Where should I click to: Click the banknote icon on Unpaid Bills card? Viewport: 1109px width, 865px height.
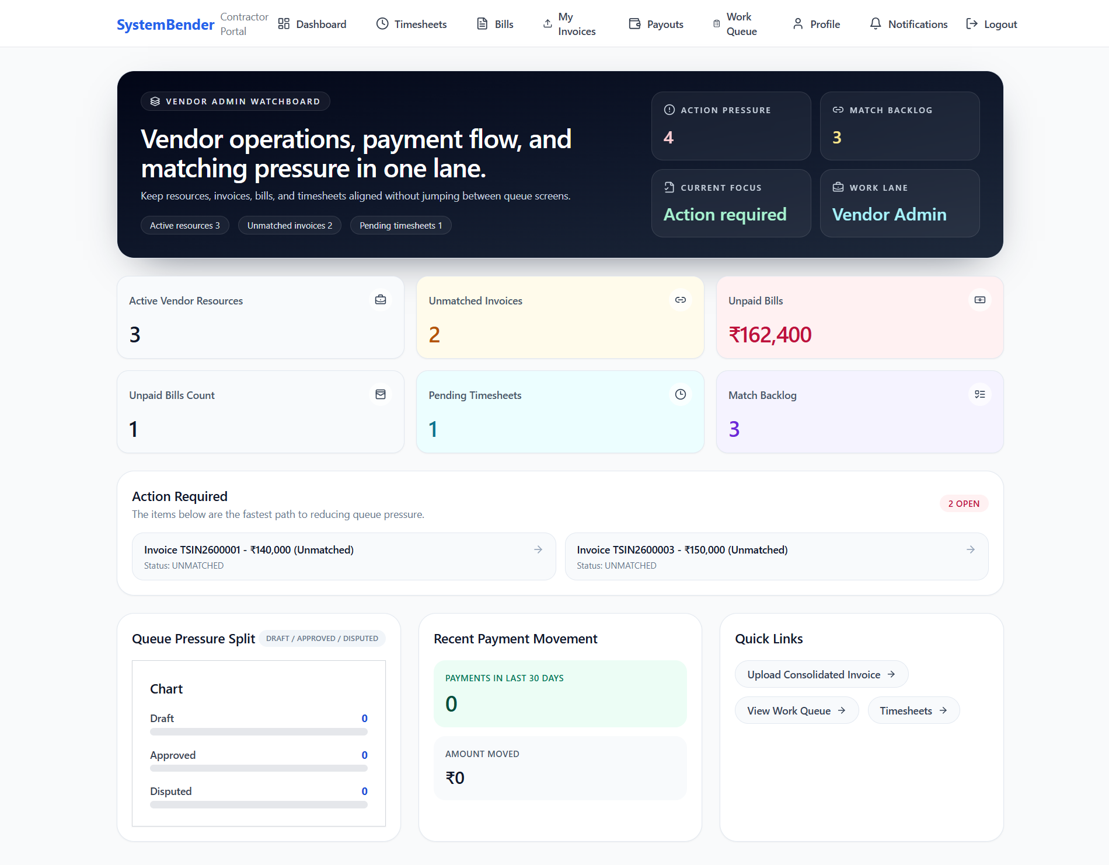(980, 300)
